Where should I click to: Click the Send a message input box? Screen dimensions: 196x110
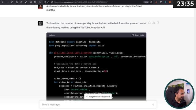[98, 105]
